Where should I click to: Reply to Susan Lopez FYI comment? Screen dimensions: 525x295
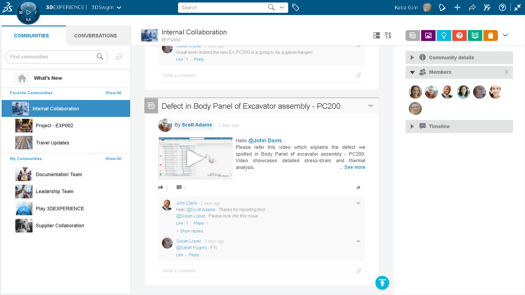click(194, 255)
